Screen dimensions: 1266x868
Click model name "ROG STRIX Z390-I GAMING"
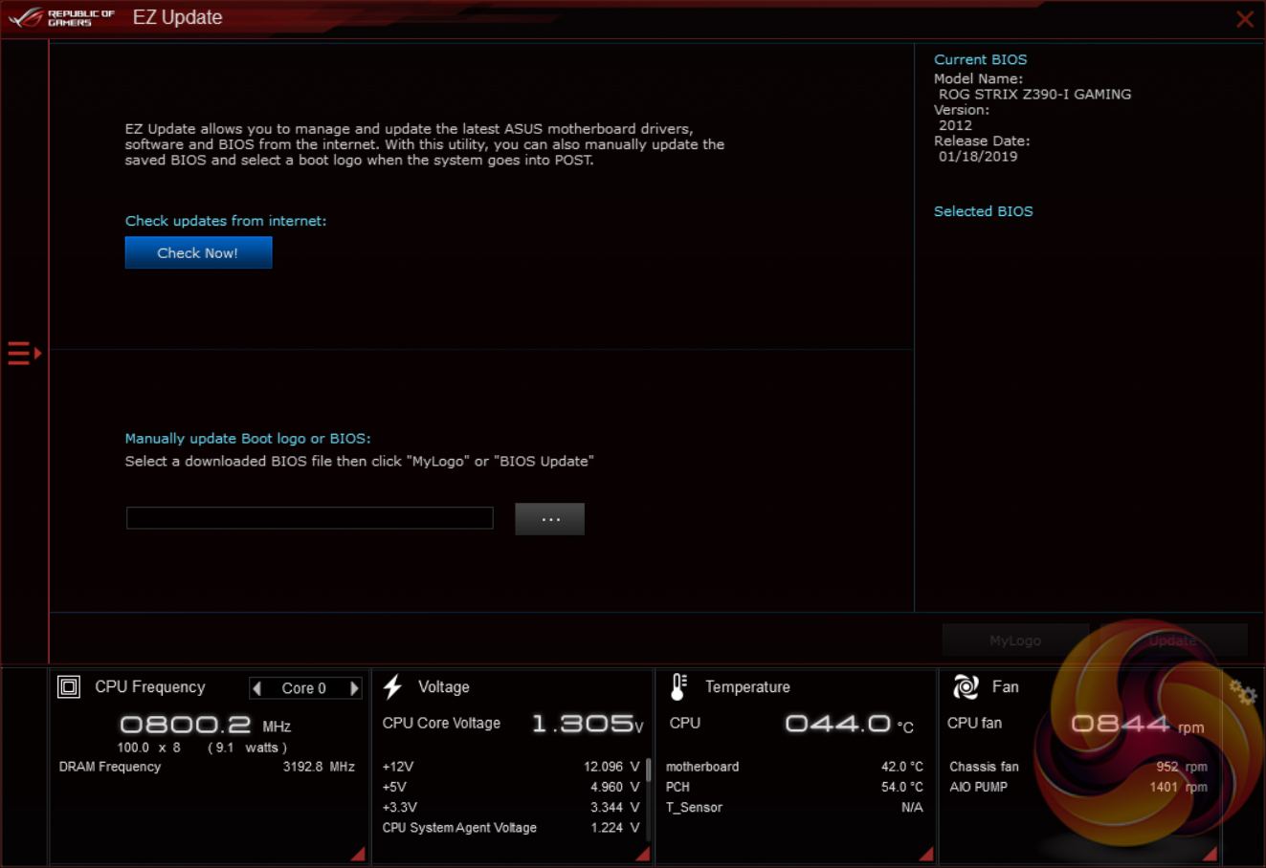(1034, 95)
